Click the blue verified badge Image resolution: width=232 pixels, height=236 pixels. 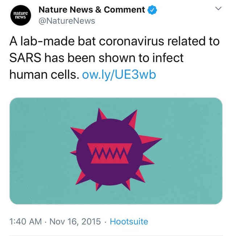click(x=154, y=10)
